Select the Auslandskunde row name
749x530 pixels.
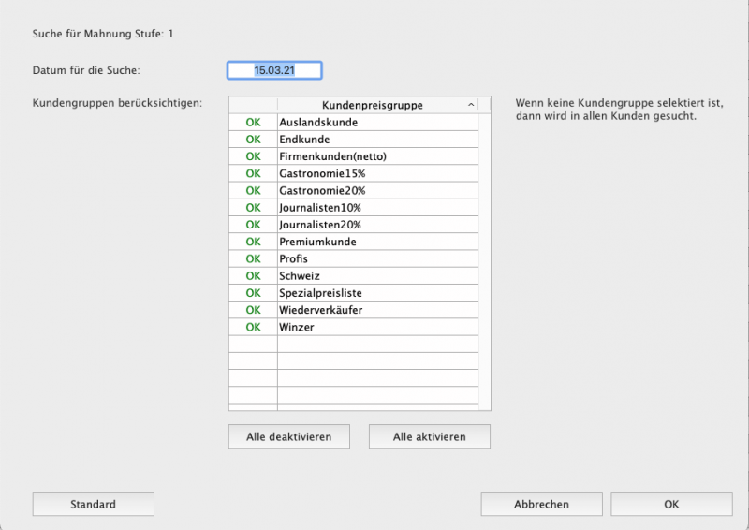coord(378,123)
